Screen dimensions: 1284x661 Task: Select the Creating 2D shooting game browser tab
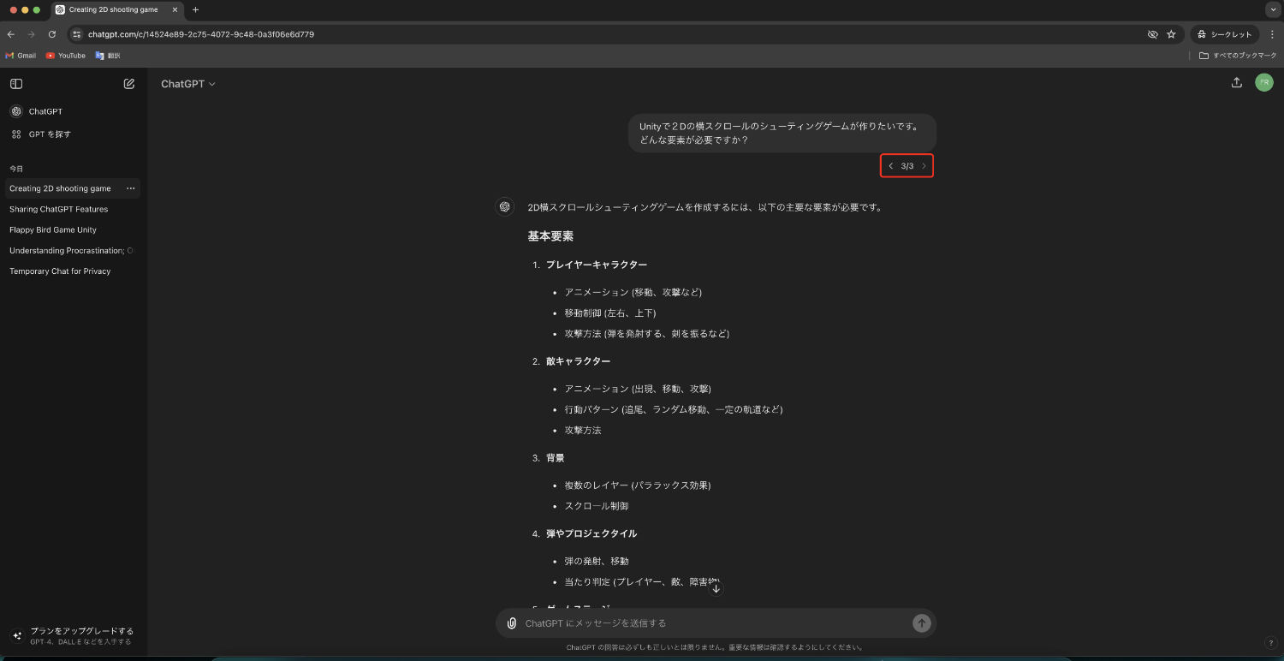tap(116, 9)
